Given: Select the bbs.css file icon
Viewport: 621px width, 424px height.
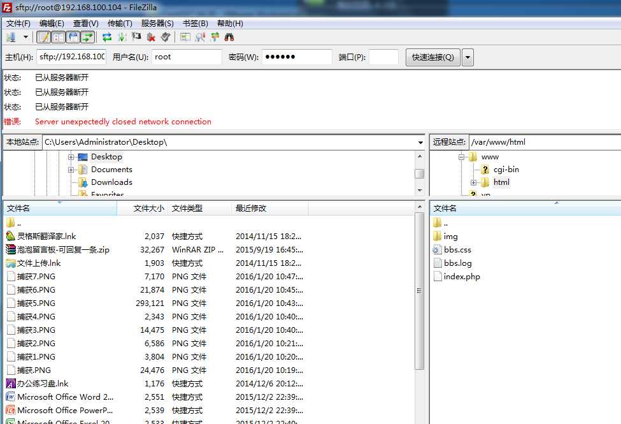Looking at the screenshot, I should tap(437, 249).
